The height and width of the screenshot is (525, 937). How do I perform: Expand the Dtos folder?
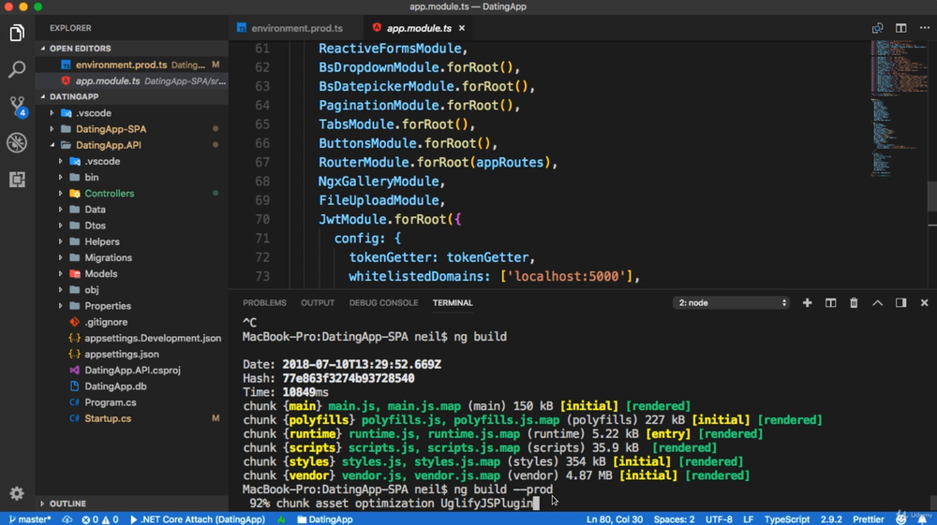tap(131, 226)
